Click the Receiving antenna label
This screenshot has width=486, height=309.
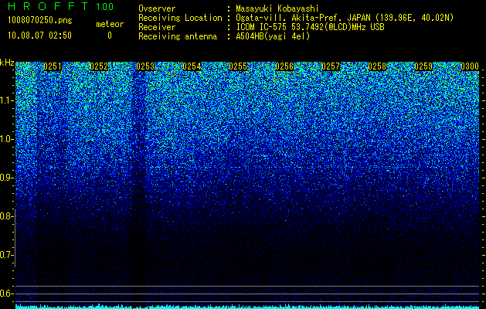(178, 36)
